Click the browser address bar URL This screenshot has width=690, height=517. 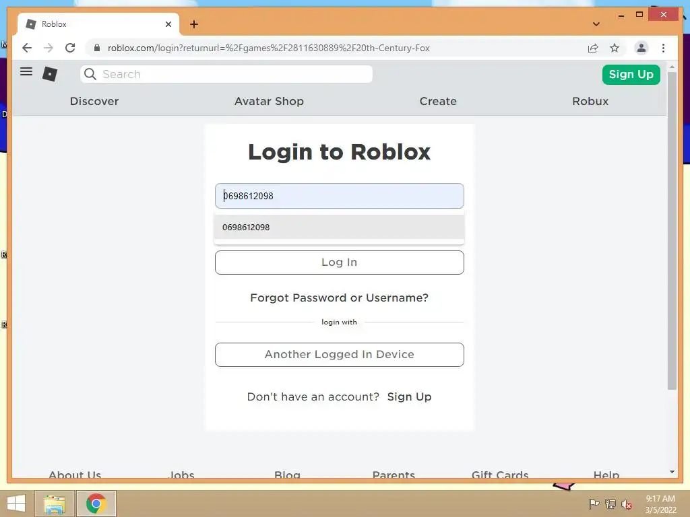(268, 48)
